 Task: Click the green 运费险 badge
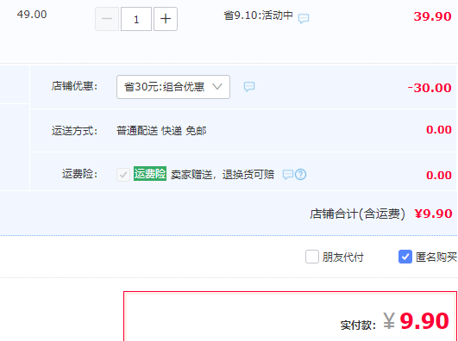coord(150,174)
